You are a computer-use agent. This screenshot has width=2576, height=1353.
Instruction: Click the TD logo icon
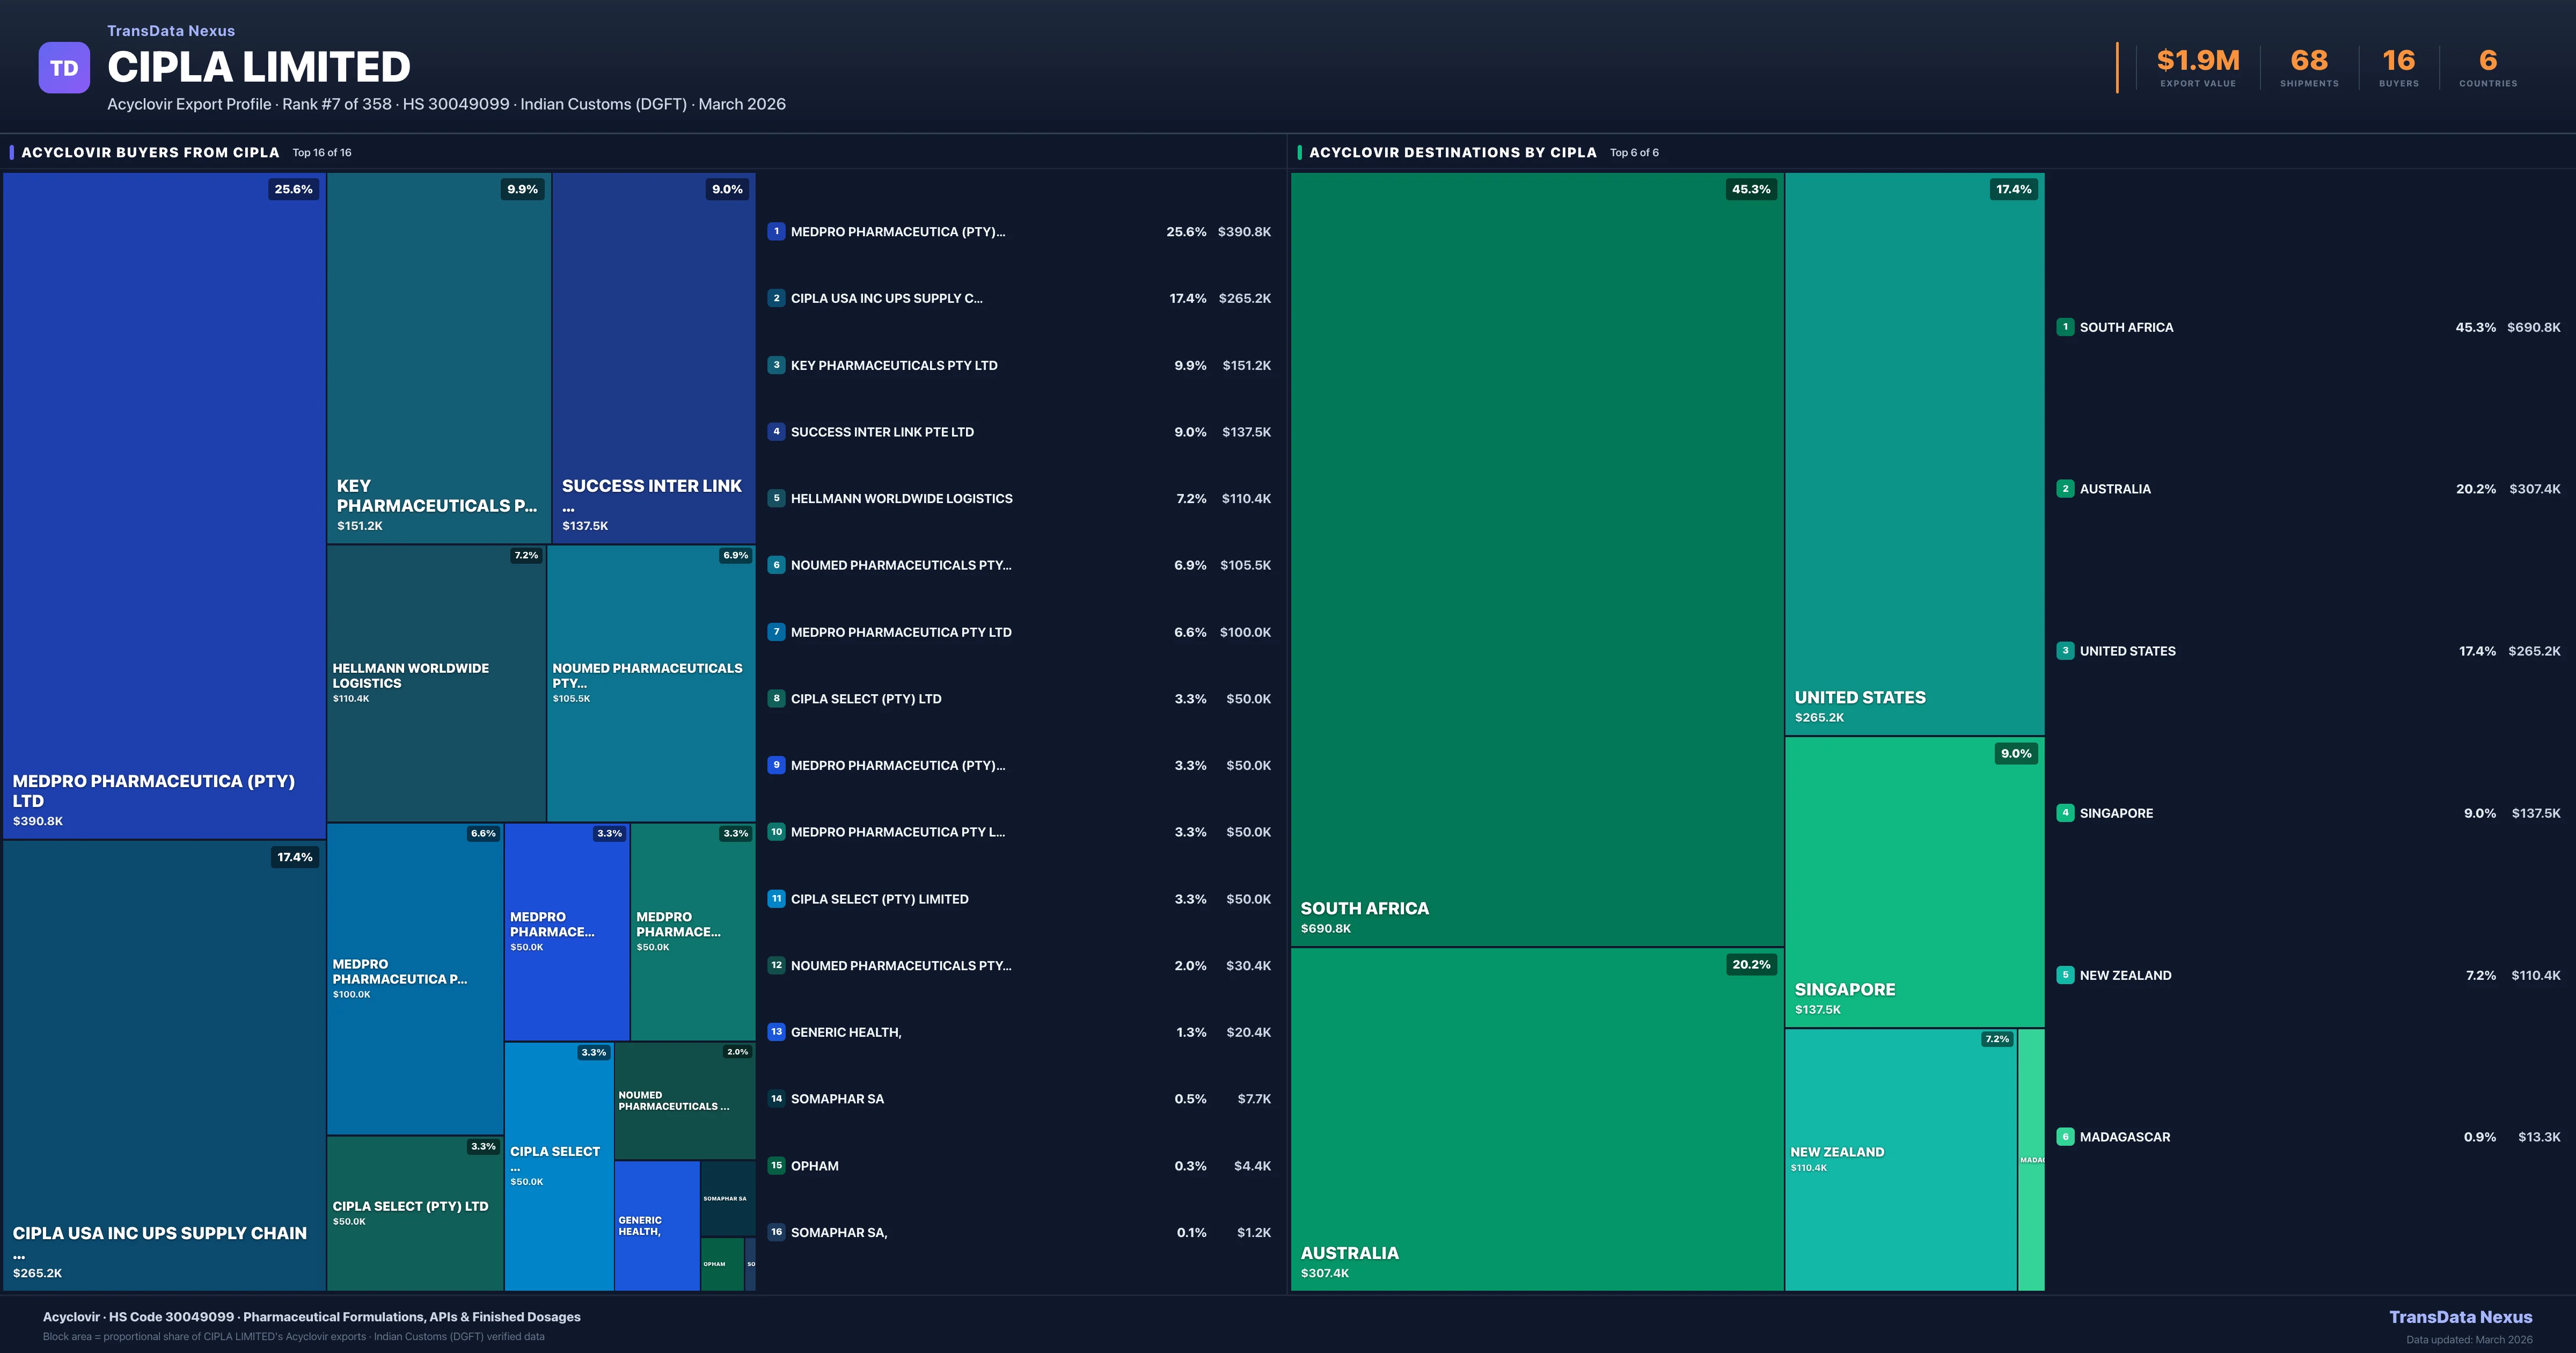[x=64, y=66]
